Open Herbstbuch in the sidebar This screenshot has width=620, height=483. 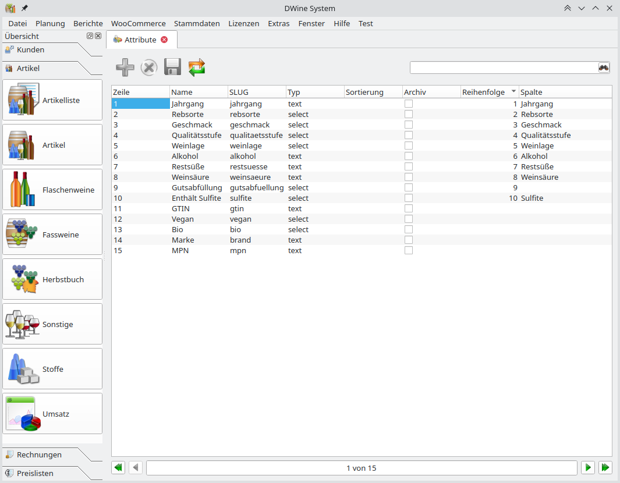[52, 279]
